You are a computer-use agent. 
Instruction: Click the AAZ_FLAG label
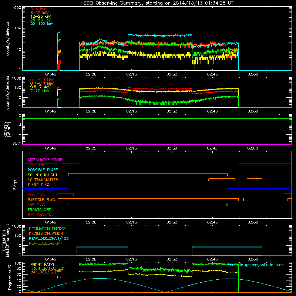(x=36, y=205)
